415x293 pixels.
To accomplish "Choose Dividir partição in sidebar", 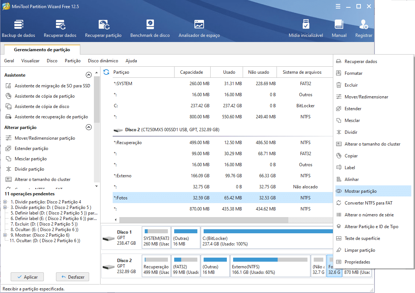I will point(25,169).
